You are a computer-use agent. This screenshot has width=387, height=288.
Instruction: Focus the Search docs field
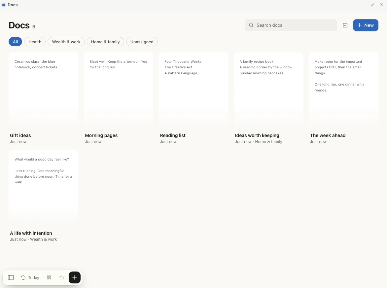(x=291, y=25)
